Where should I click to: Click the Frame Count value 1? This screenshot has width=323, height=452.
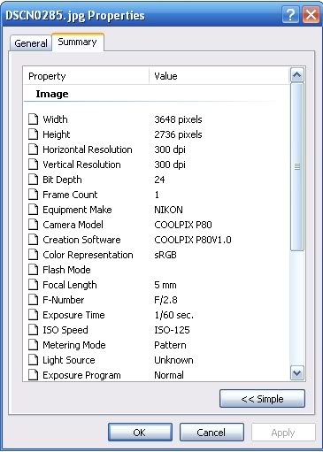pos(157,195)
